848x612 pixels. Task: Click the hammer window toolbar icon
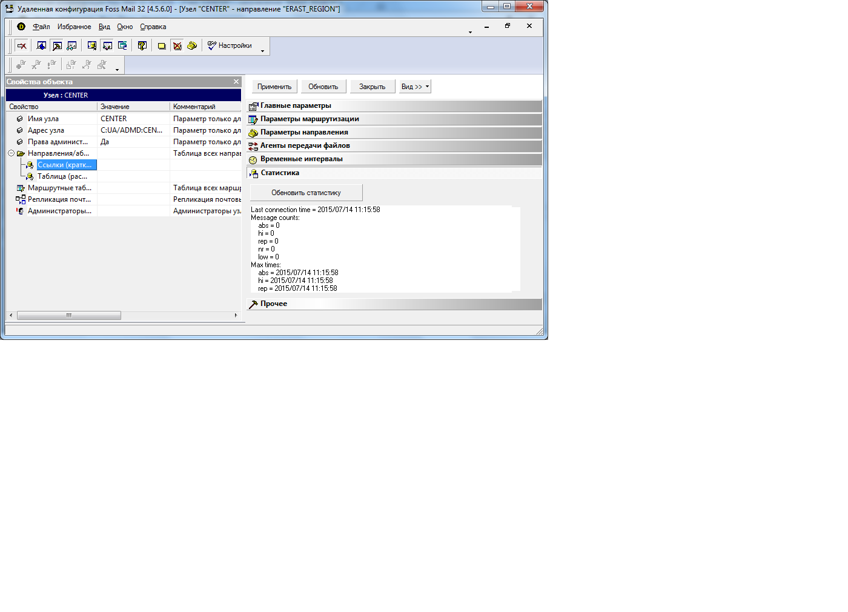pyautogui.click(x=57, y=45)
